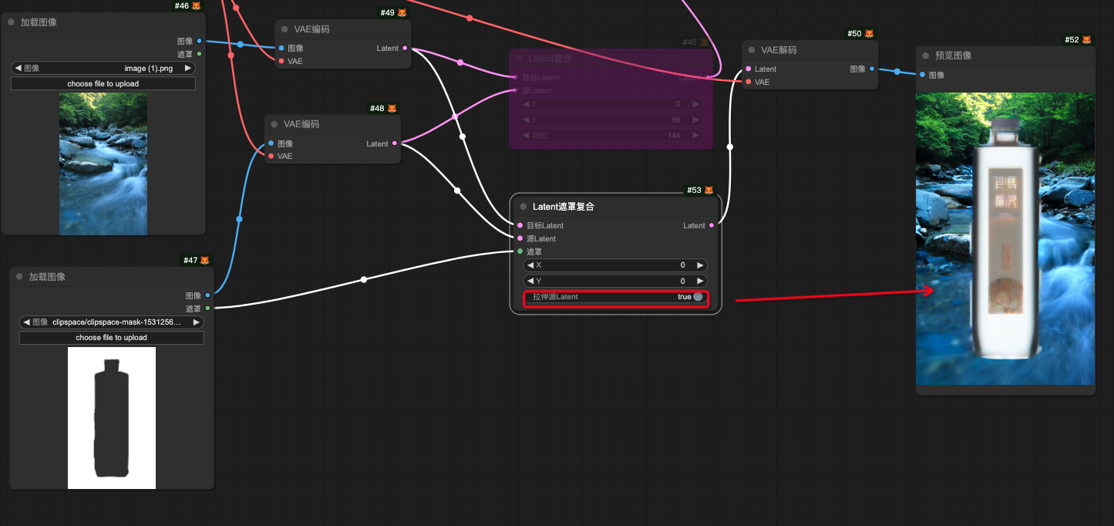The image size is (1114, 526).
Task: Click choose file to upload in node #46
Action: [x=103, y=83]
